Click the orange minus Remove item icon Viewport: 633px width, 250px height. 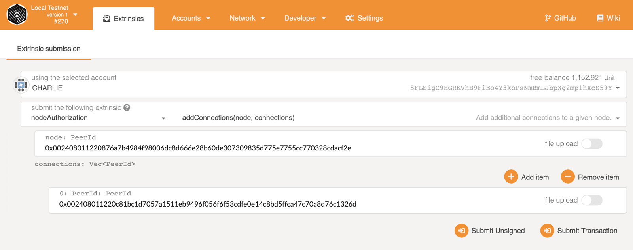(567, 177)
